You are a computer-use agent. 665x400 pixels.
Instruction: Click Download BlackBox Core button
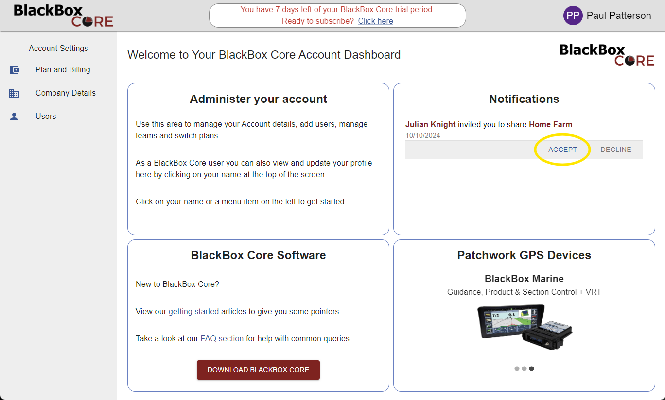click(x=258, y=370)
